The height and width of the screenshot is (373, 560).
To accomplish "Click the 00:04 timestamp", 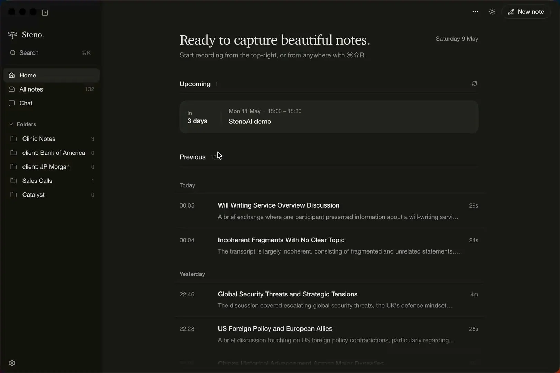I will point(187,240).
